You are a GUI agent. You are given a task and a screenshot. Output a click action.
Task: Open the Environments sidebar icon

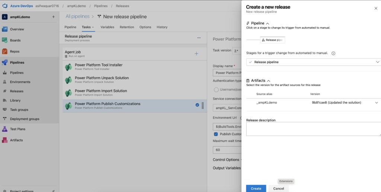coord(4,82)
